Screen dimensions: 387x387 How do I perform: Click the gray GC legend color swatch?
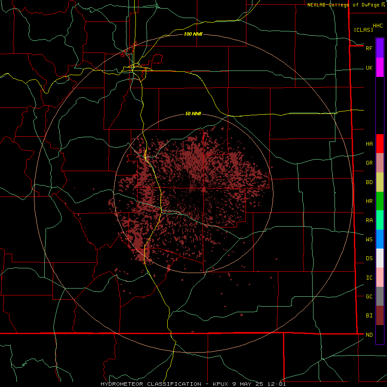pos(380,296)
